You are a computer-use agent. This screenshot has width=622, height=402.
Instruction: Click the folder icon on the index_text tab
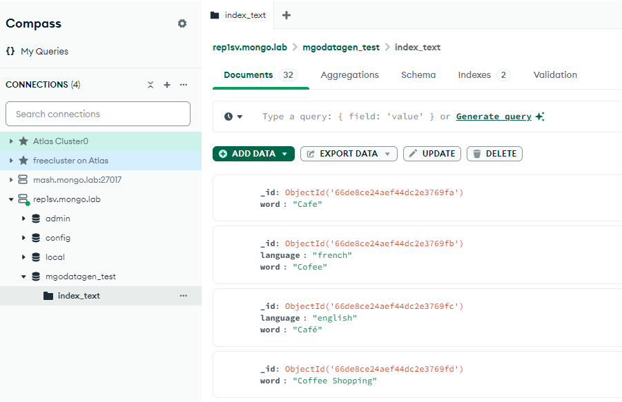(x=215, y=15)
